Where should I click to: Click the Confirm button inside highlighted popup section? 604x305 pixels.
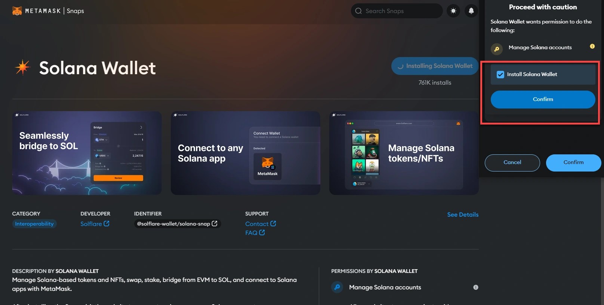pyautogui.click(x=543, y=99)
